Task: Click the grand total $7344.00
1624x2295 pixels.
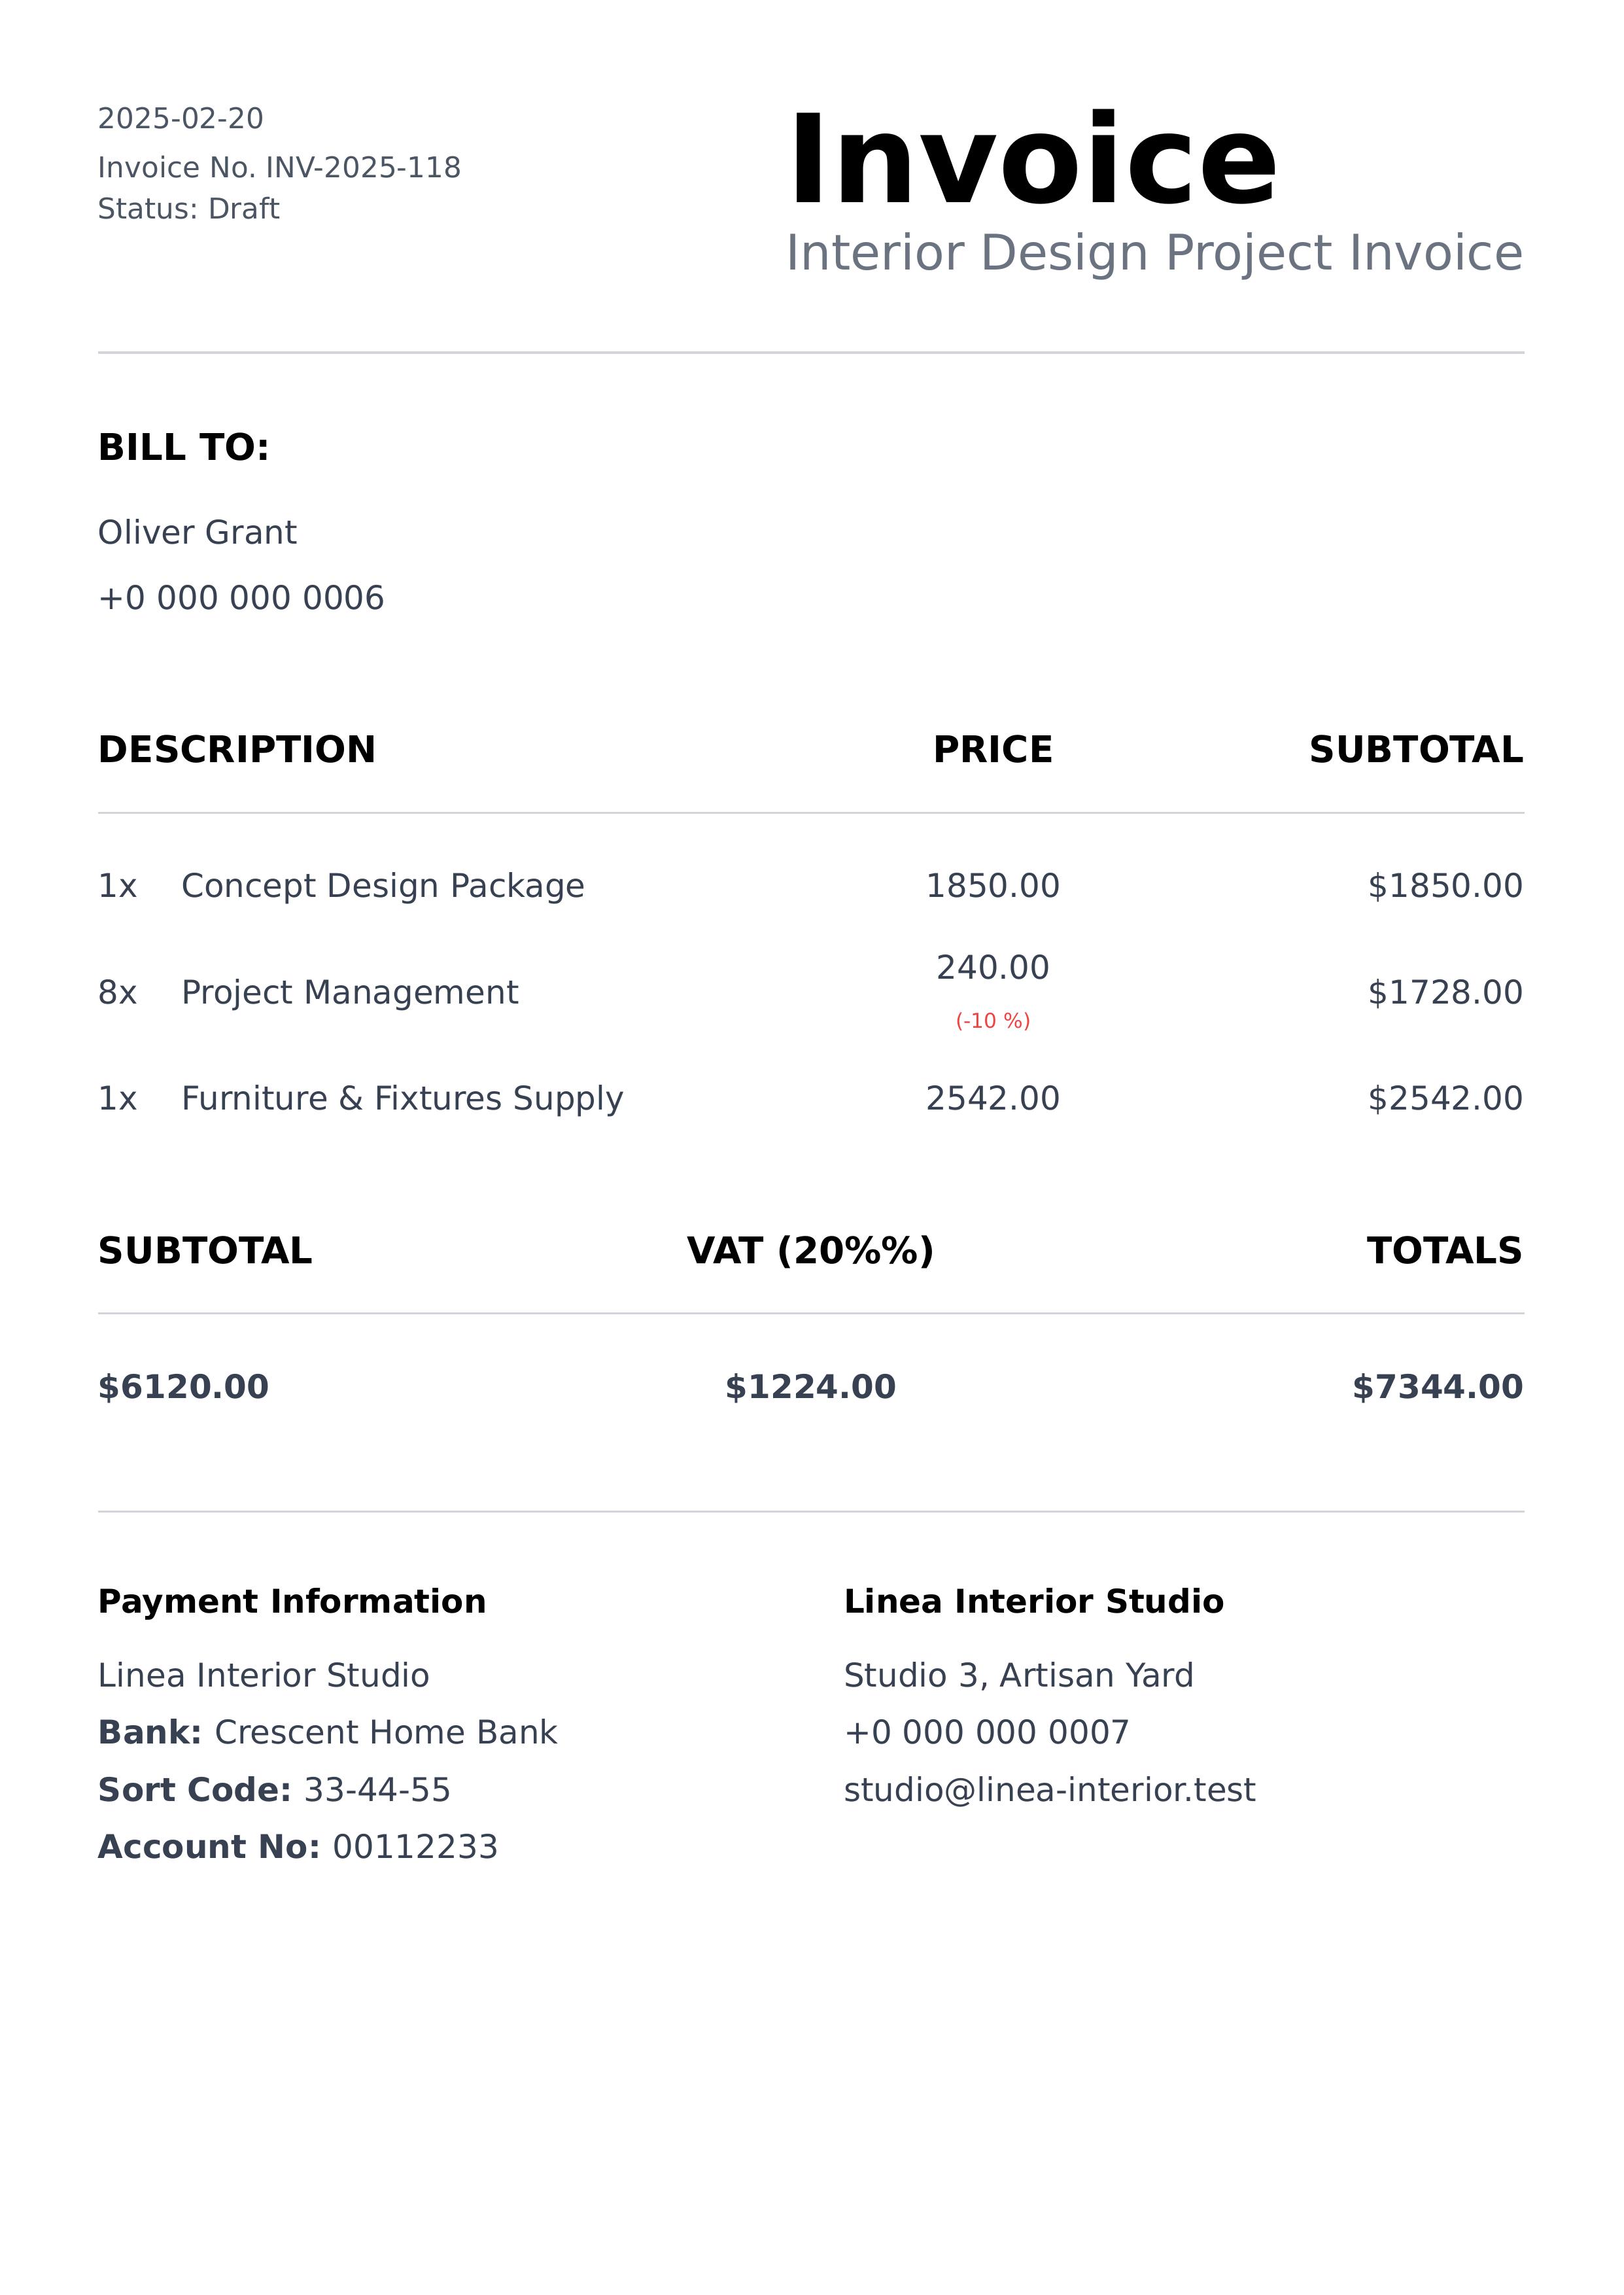Action: click(x=1436, y=1387)
